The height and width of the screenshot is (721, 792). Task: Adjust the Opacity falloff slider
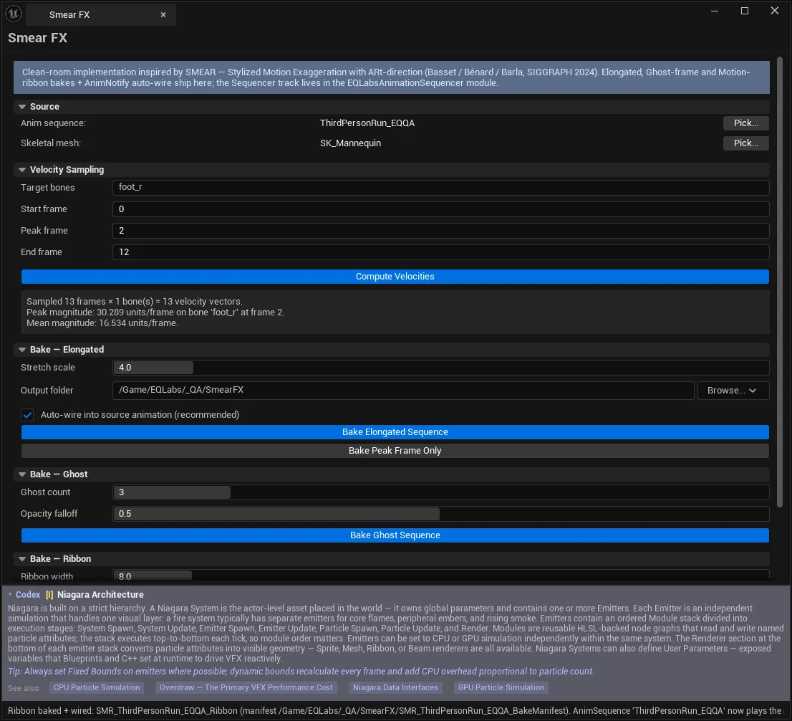[x=440, y=514]
